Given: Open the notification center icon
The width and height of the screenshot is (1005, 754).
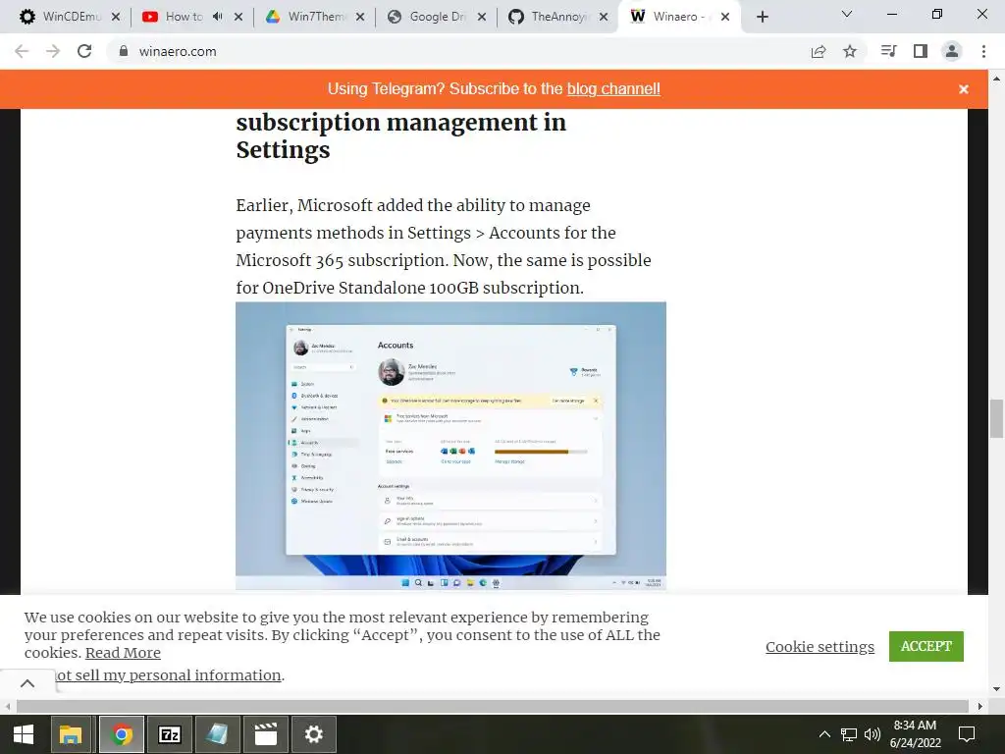Looking at the screenshot, I should pos(967,734).
